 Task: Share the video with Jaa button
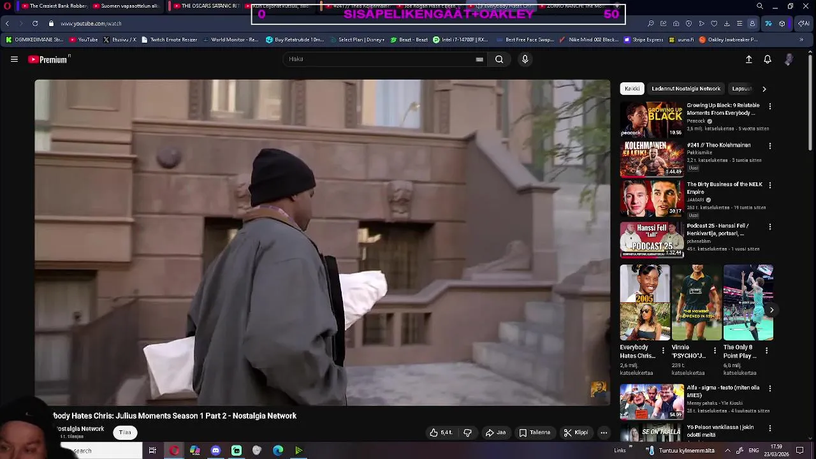pos(495,433)
